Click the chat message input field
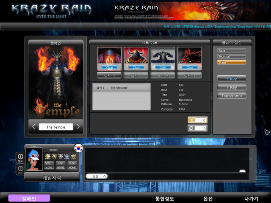 [179, 176]
